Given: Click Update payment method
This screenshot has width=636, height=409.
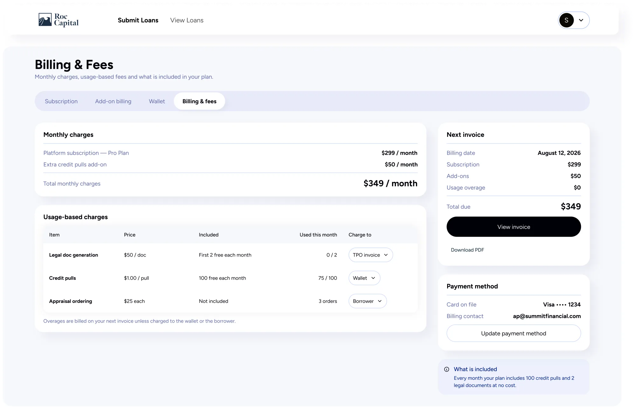Looking at the screenshot, I should click(x=514, y=333).
